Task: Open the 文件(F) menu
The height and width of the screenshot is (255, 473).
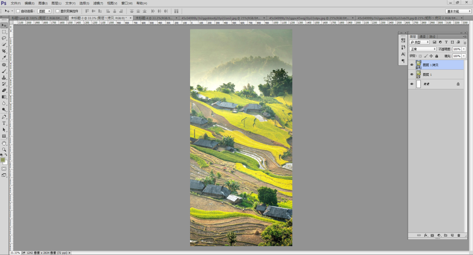Action: click(x=16, y=3)
